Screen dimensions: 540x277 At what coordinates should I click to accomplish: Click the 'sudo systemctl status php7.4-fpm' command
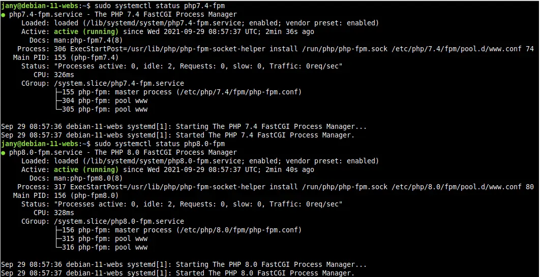pyautogui.click(x=160, y=6)
